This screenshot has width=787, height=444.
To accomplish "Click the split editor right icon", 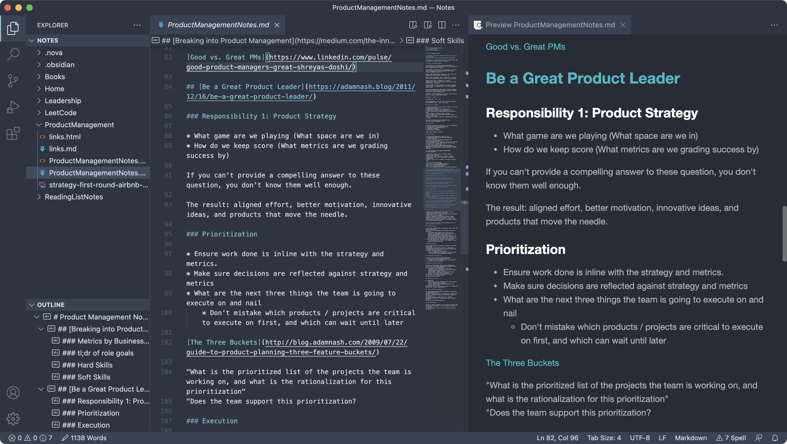I will [442, 25].
